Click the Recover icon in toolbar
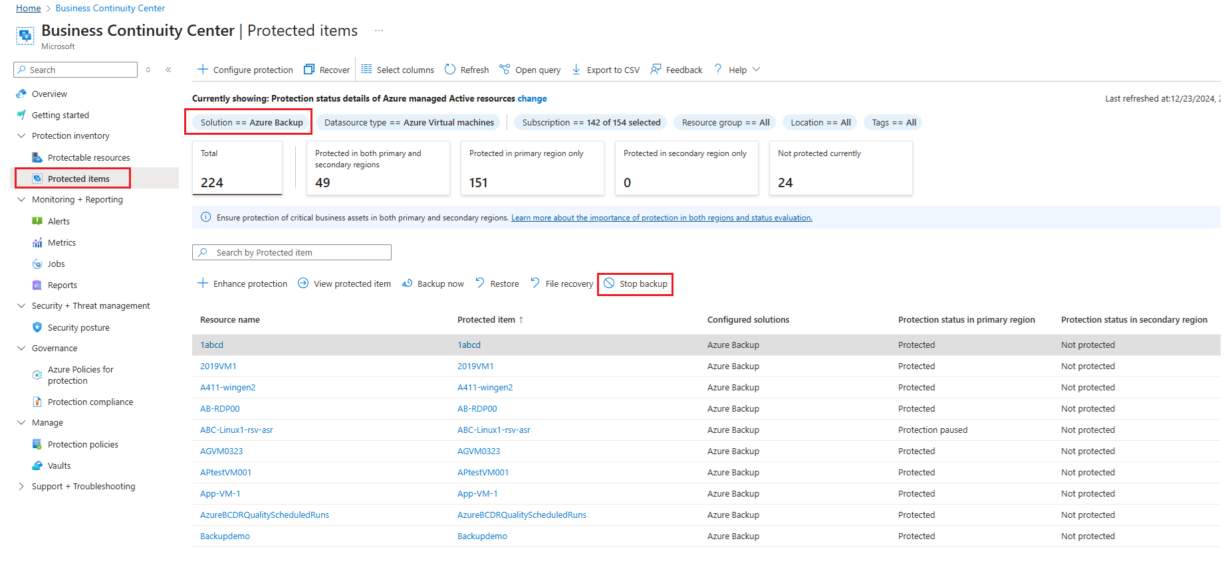1224x565 pixels. pyautogui.click(x=309, y=70)
